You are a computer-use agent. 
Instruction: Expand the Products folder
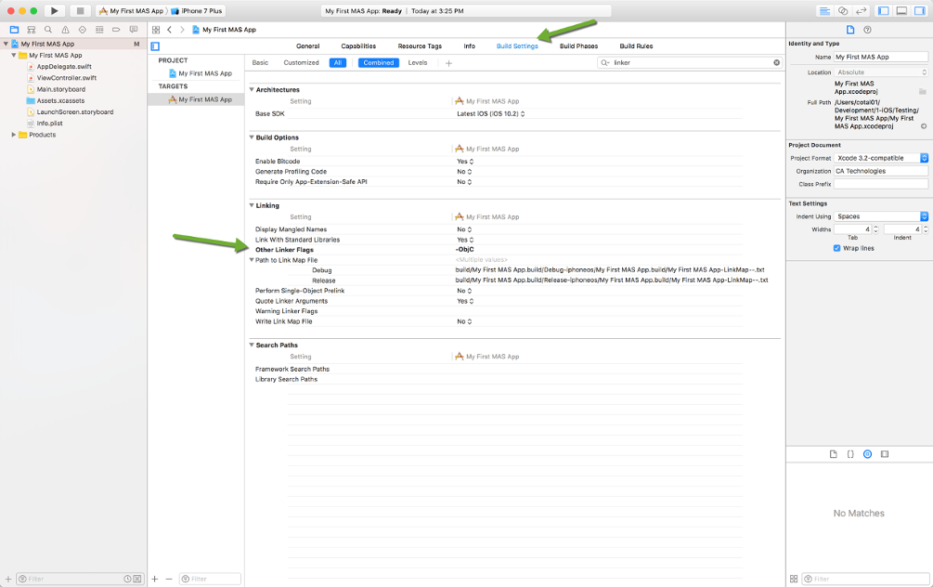click(x=14, y=135)
